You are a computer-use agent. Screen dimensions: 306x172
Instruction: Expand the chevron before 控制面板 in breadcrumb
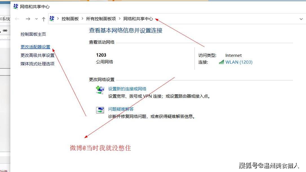pos(58,19)
